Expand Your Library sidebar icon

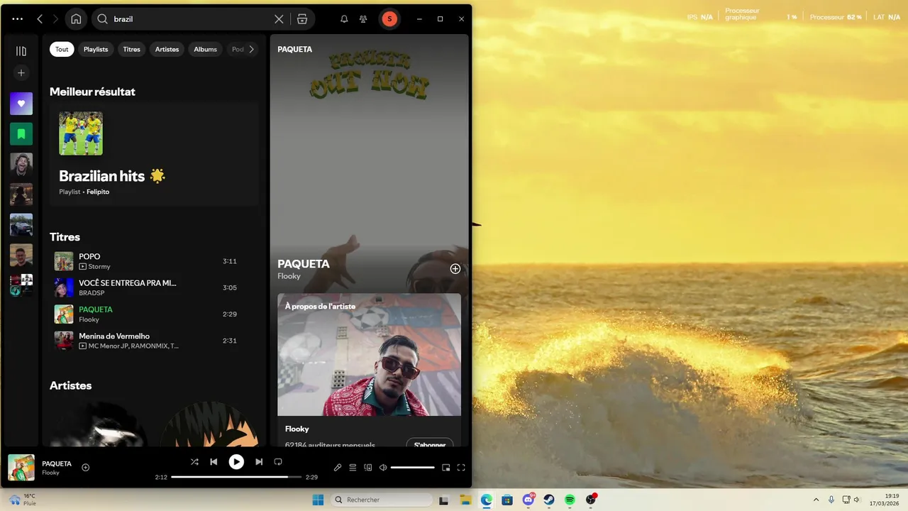pos(21,51)
